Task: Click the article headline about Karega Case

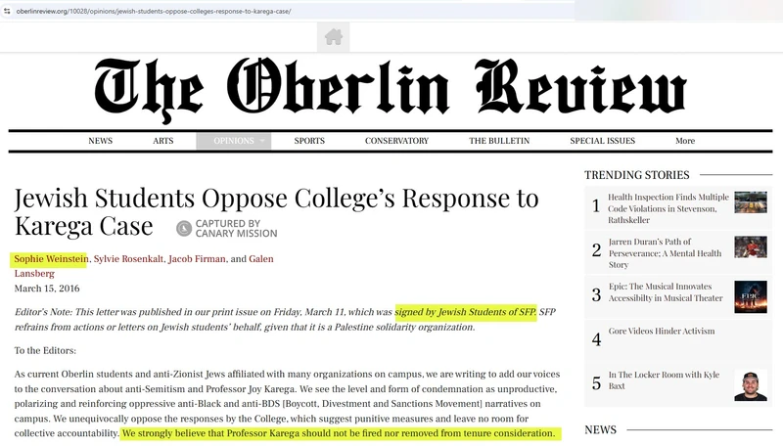Action: 276,212
